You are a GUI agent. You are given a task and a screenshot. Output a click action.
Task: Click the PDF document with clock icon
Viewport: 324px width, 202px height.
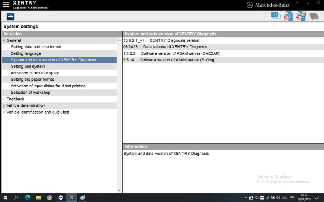tap(288, 16)
